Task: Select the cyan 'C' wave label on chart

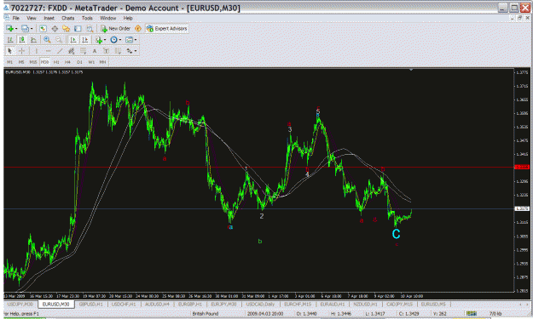Action: [x=396, y=234]
